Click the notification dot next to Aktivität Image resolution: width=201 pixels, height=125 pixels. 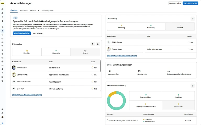tap(38, 10)
